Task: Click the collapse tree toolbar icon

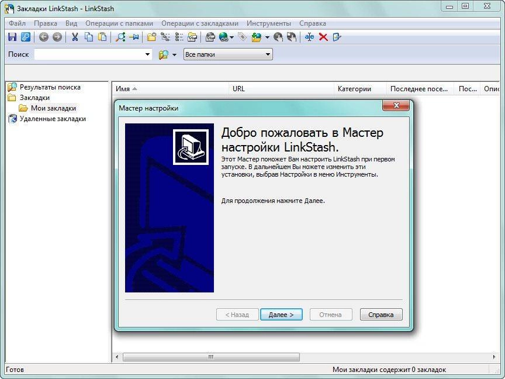Action: [x=179, y=37]
